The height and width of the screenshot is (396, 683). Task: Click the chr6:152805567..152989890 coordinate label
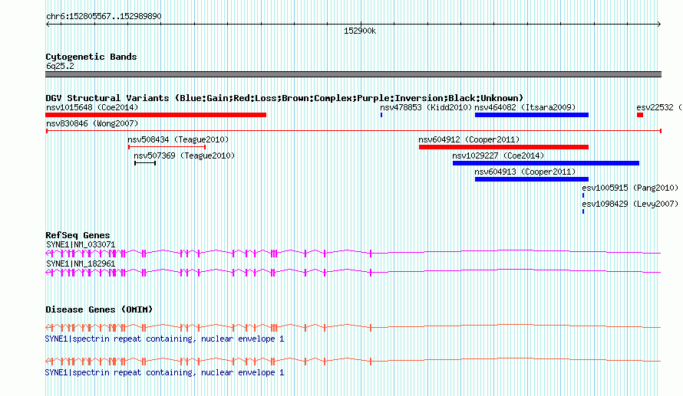pos(104,17)
